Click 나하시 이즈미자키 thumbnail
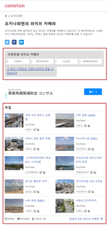 pyautogui.click(x=65, y=206)
